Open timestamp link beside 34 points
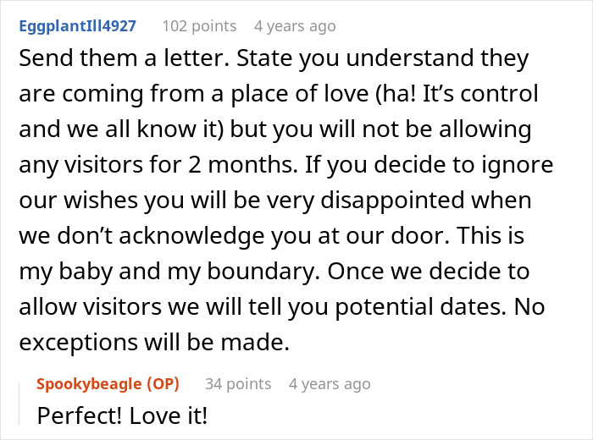The width and height of the screenshot is (593, 440). coord(330,383)
